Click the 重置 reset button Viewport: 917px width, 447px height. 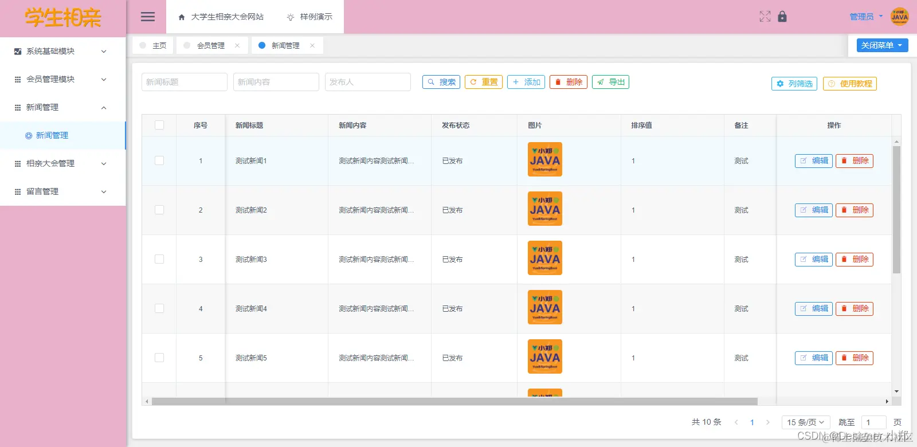pyautogui.click(x=484, y=82)
